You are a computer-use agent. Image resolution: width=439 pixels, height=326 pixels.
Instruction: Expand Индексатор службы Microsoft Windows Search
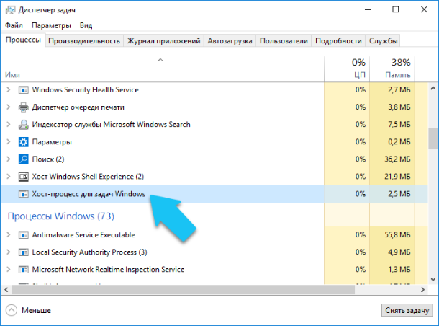click(x=9, y=124)
